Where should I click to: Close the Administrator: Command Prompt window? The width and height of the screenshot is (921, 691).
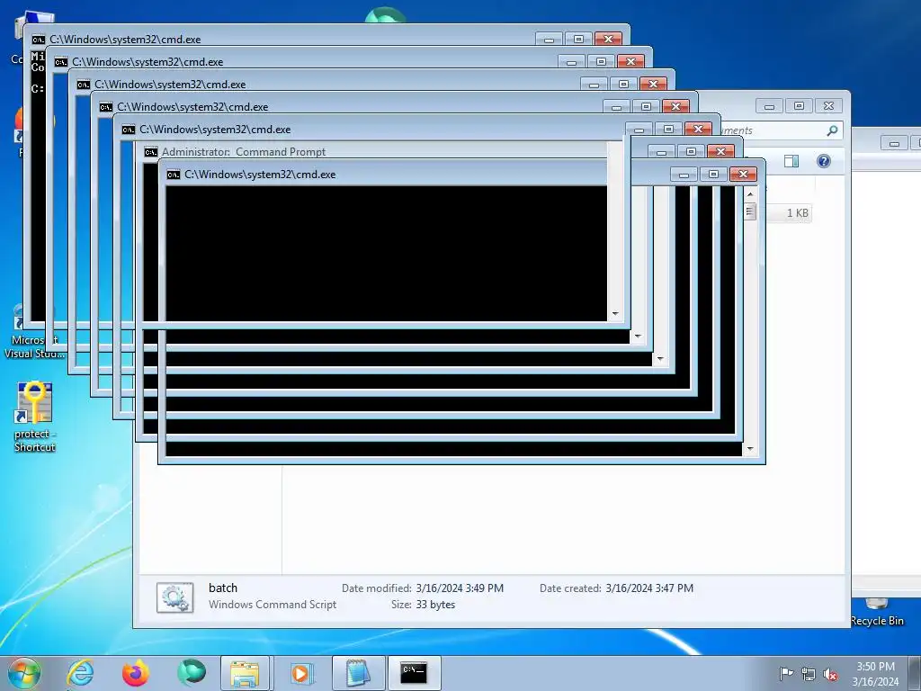click(720, 151)
